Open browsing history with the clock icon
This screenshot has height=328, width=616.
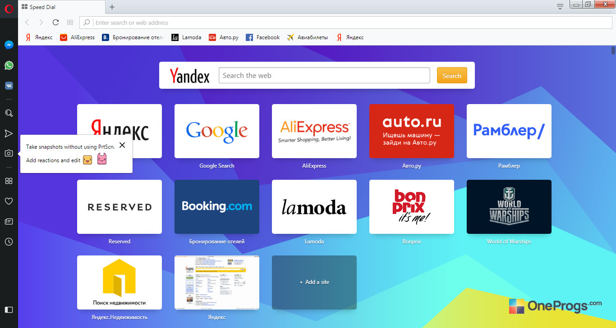9,242
